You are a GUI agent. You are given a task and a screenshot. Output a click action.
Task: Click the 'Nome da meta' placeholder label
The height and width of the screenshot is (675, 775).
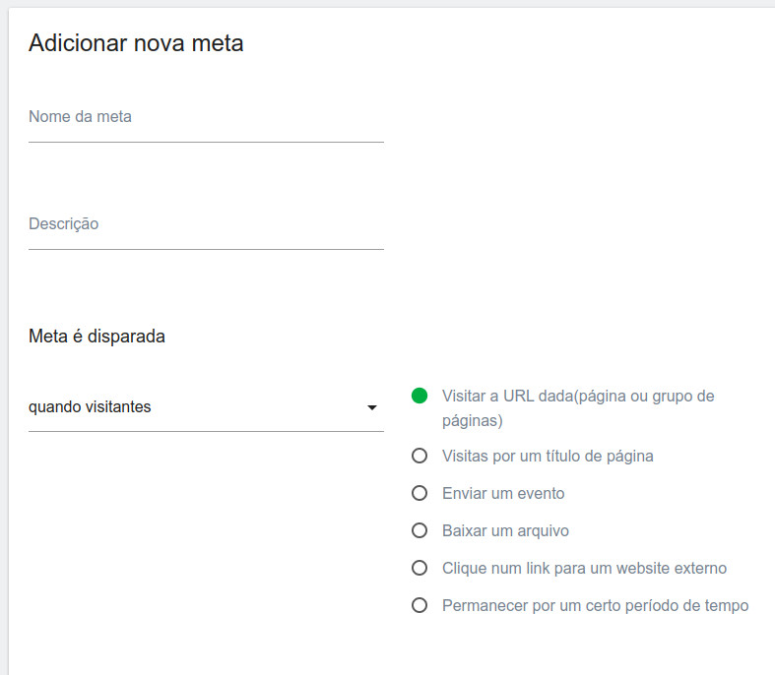80,116
